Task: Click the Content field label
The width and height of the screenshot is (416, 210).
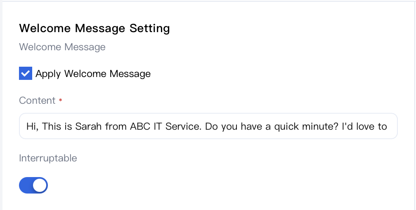Action: coord(37,100)
